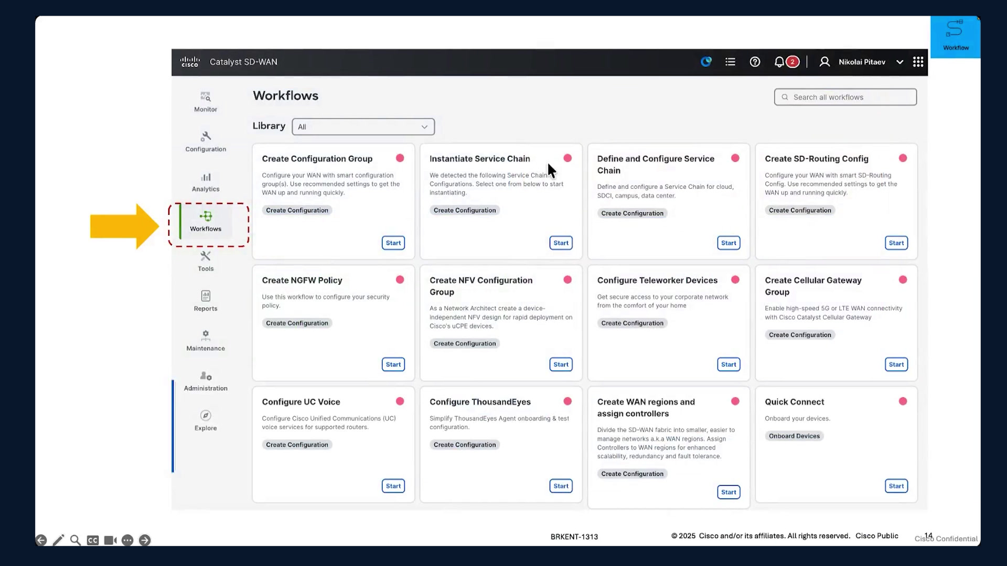Click the notifications bell icon
This screenshot has height=566, width=1007.
coord(779,62)
